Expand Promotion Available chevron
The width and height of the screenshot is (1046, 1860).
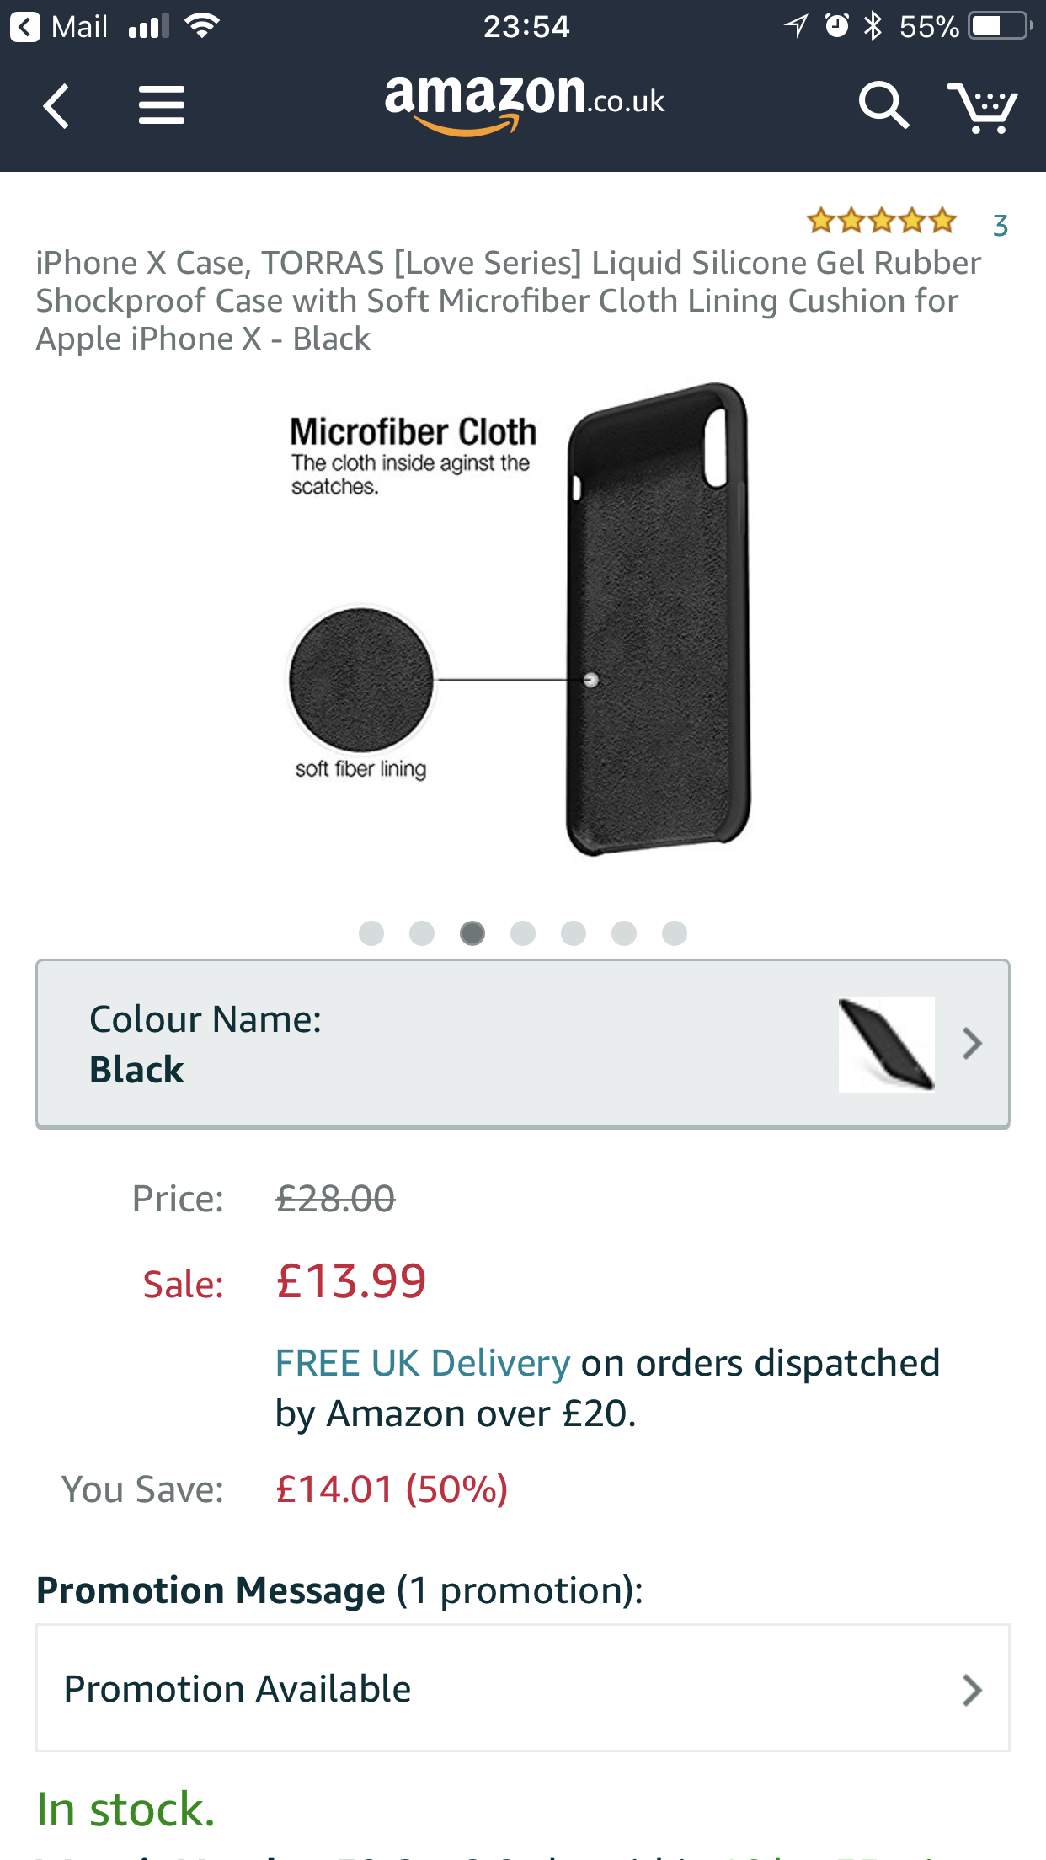click(973, 1690)
